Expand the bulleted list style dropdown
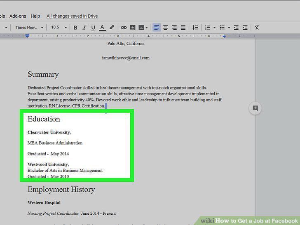 (x=229, y=28)
